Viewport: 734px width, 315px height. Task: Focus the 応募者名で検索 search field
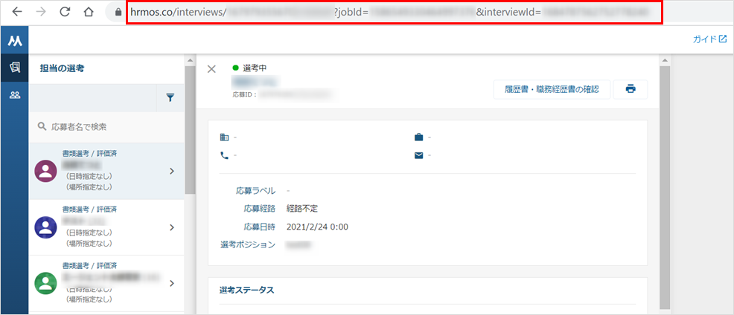(106, 126)
